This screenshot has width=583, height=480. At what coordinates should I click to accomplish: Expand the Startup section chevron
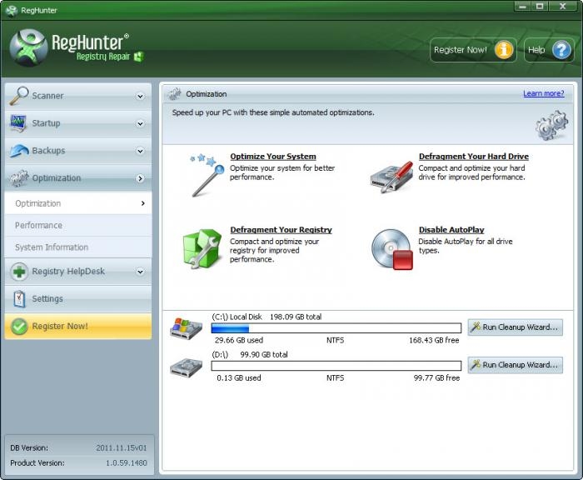point(140,123)
